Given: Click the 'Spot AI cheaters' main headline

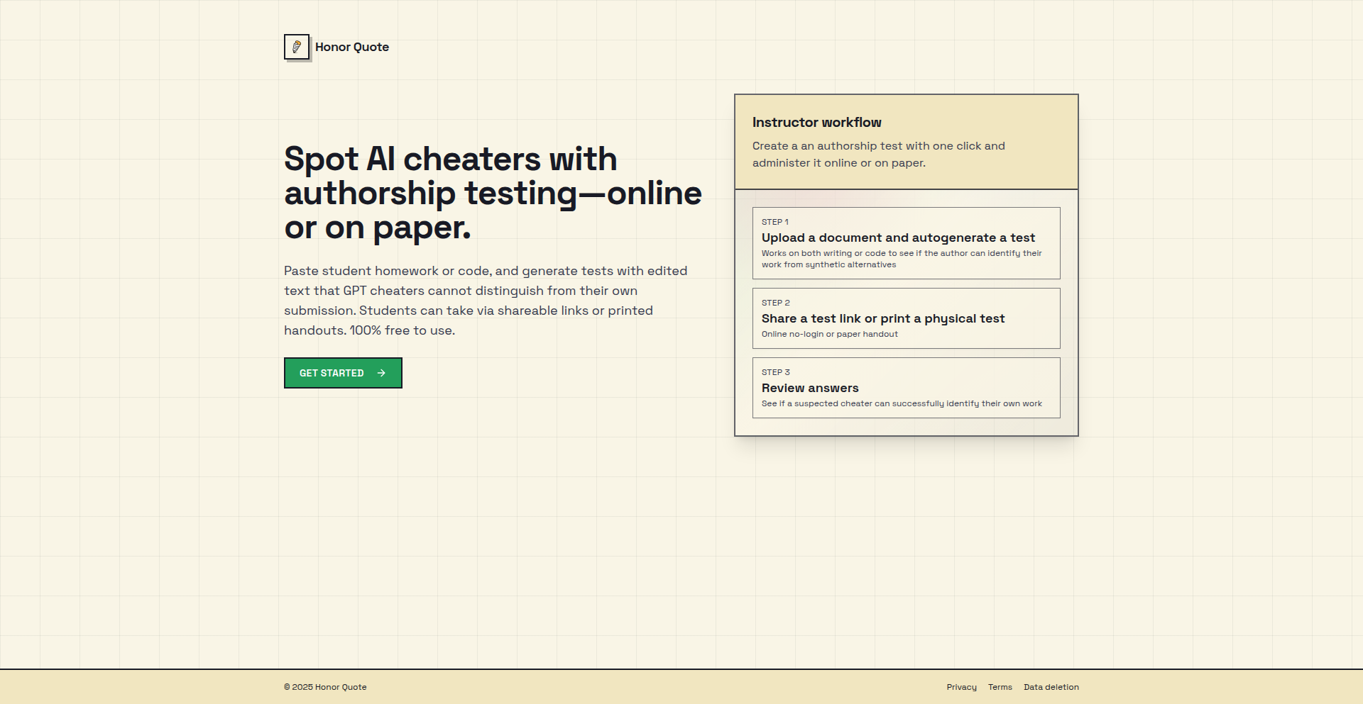Looking at the screenshot, I should click(493, 193).
